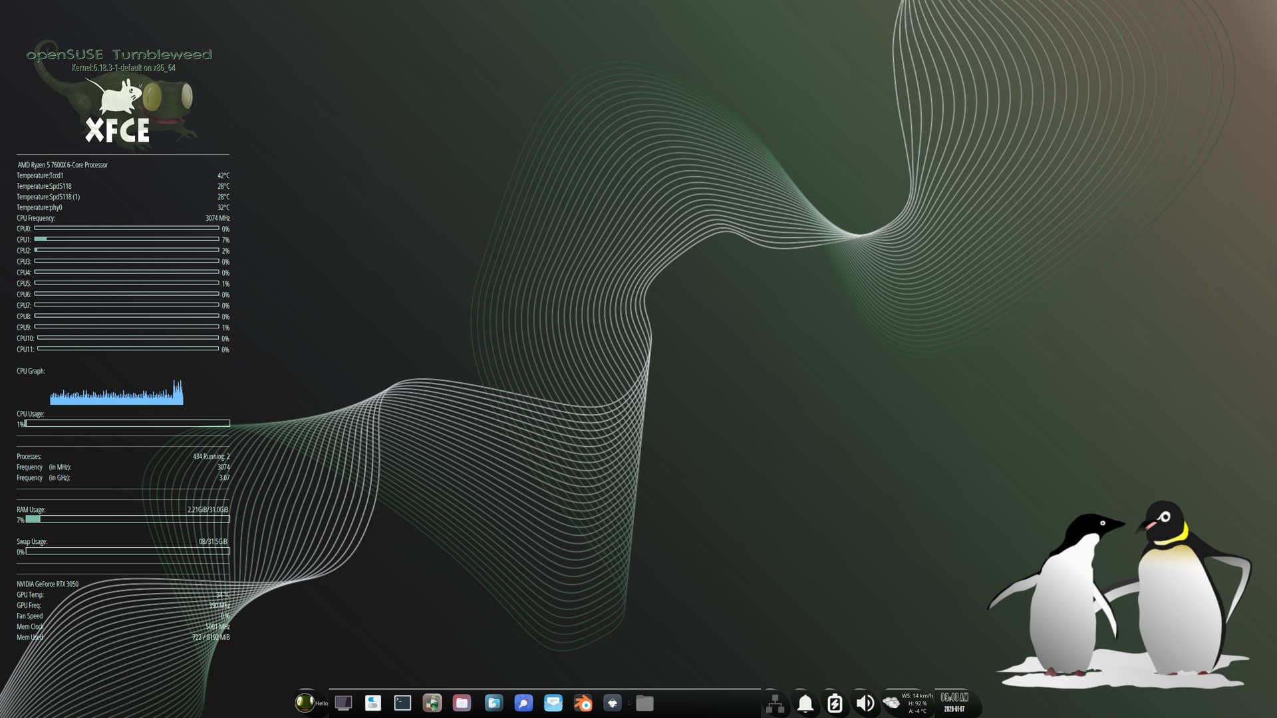This screenshot has height=718, width=1277.
Task: Click the volume speaker icon
Action: [x=865, y=703]
